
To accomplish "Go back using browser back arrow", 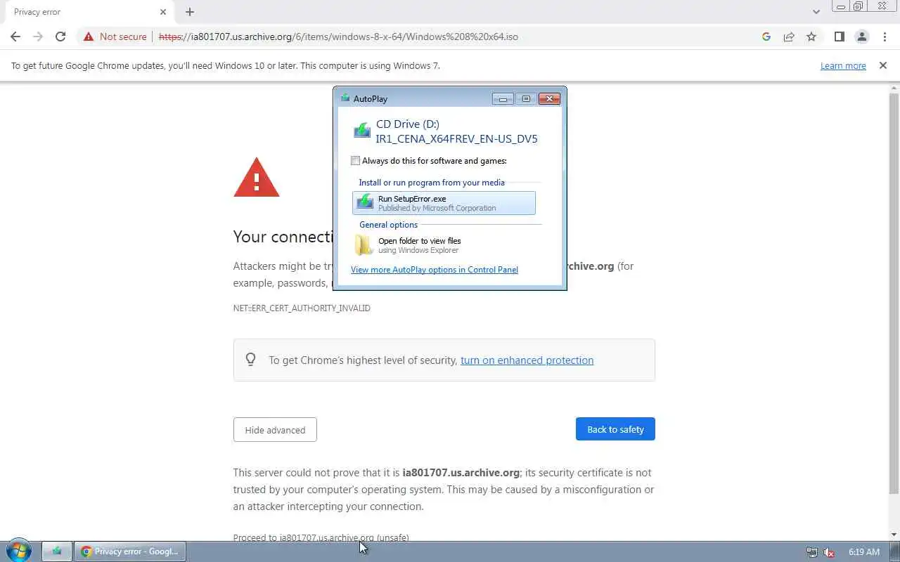I will click(15, 37).
